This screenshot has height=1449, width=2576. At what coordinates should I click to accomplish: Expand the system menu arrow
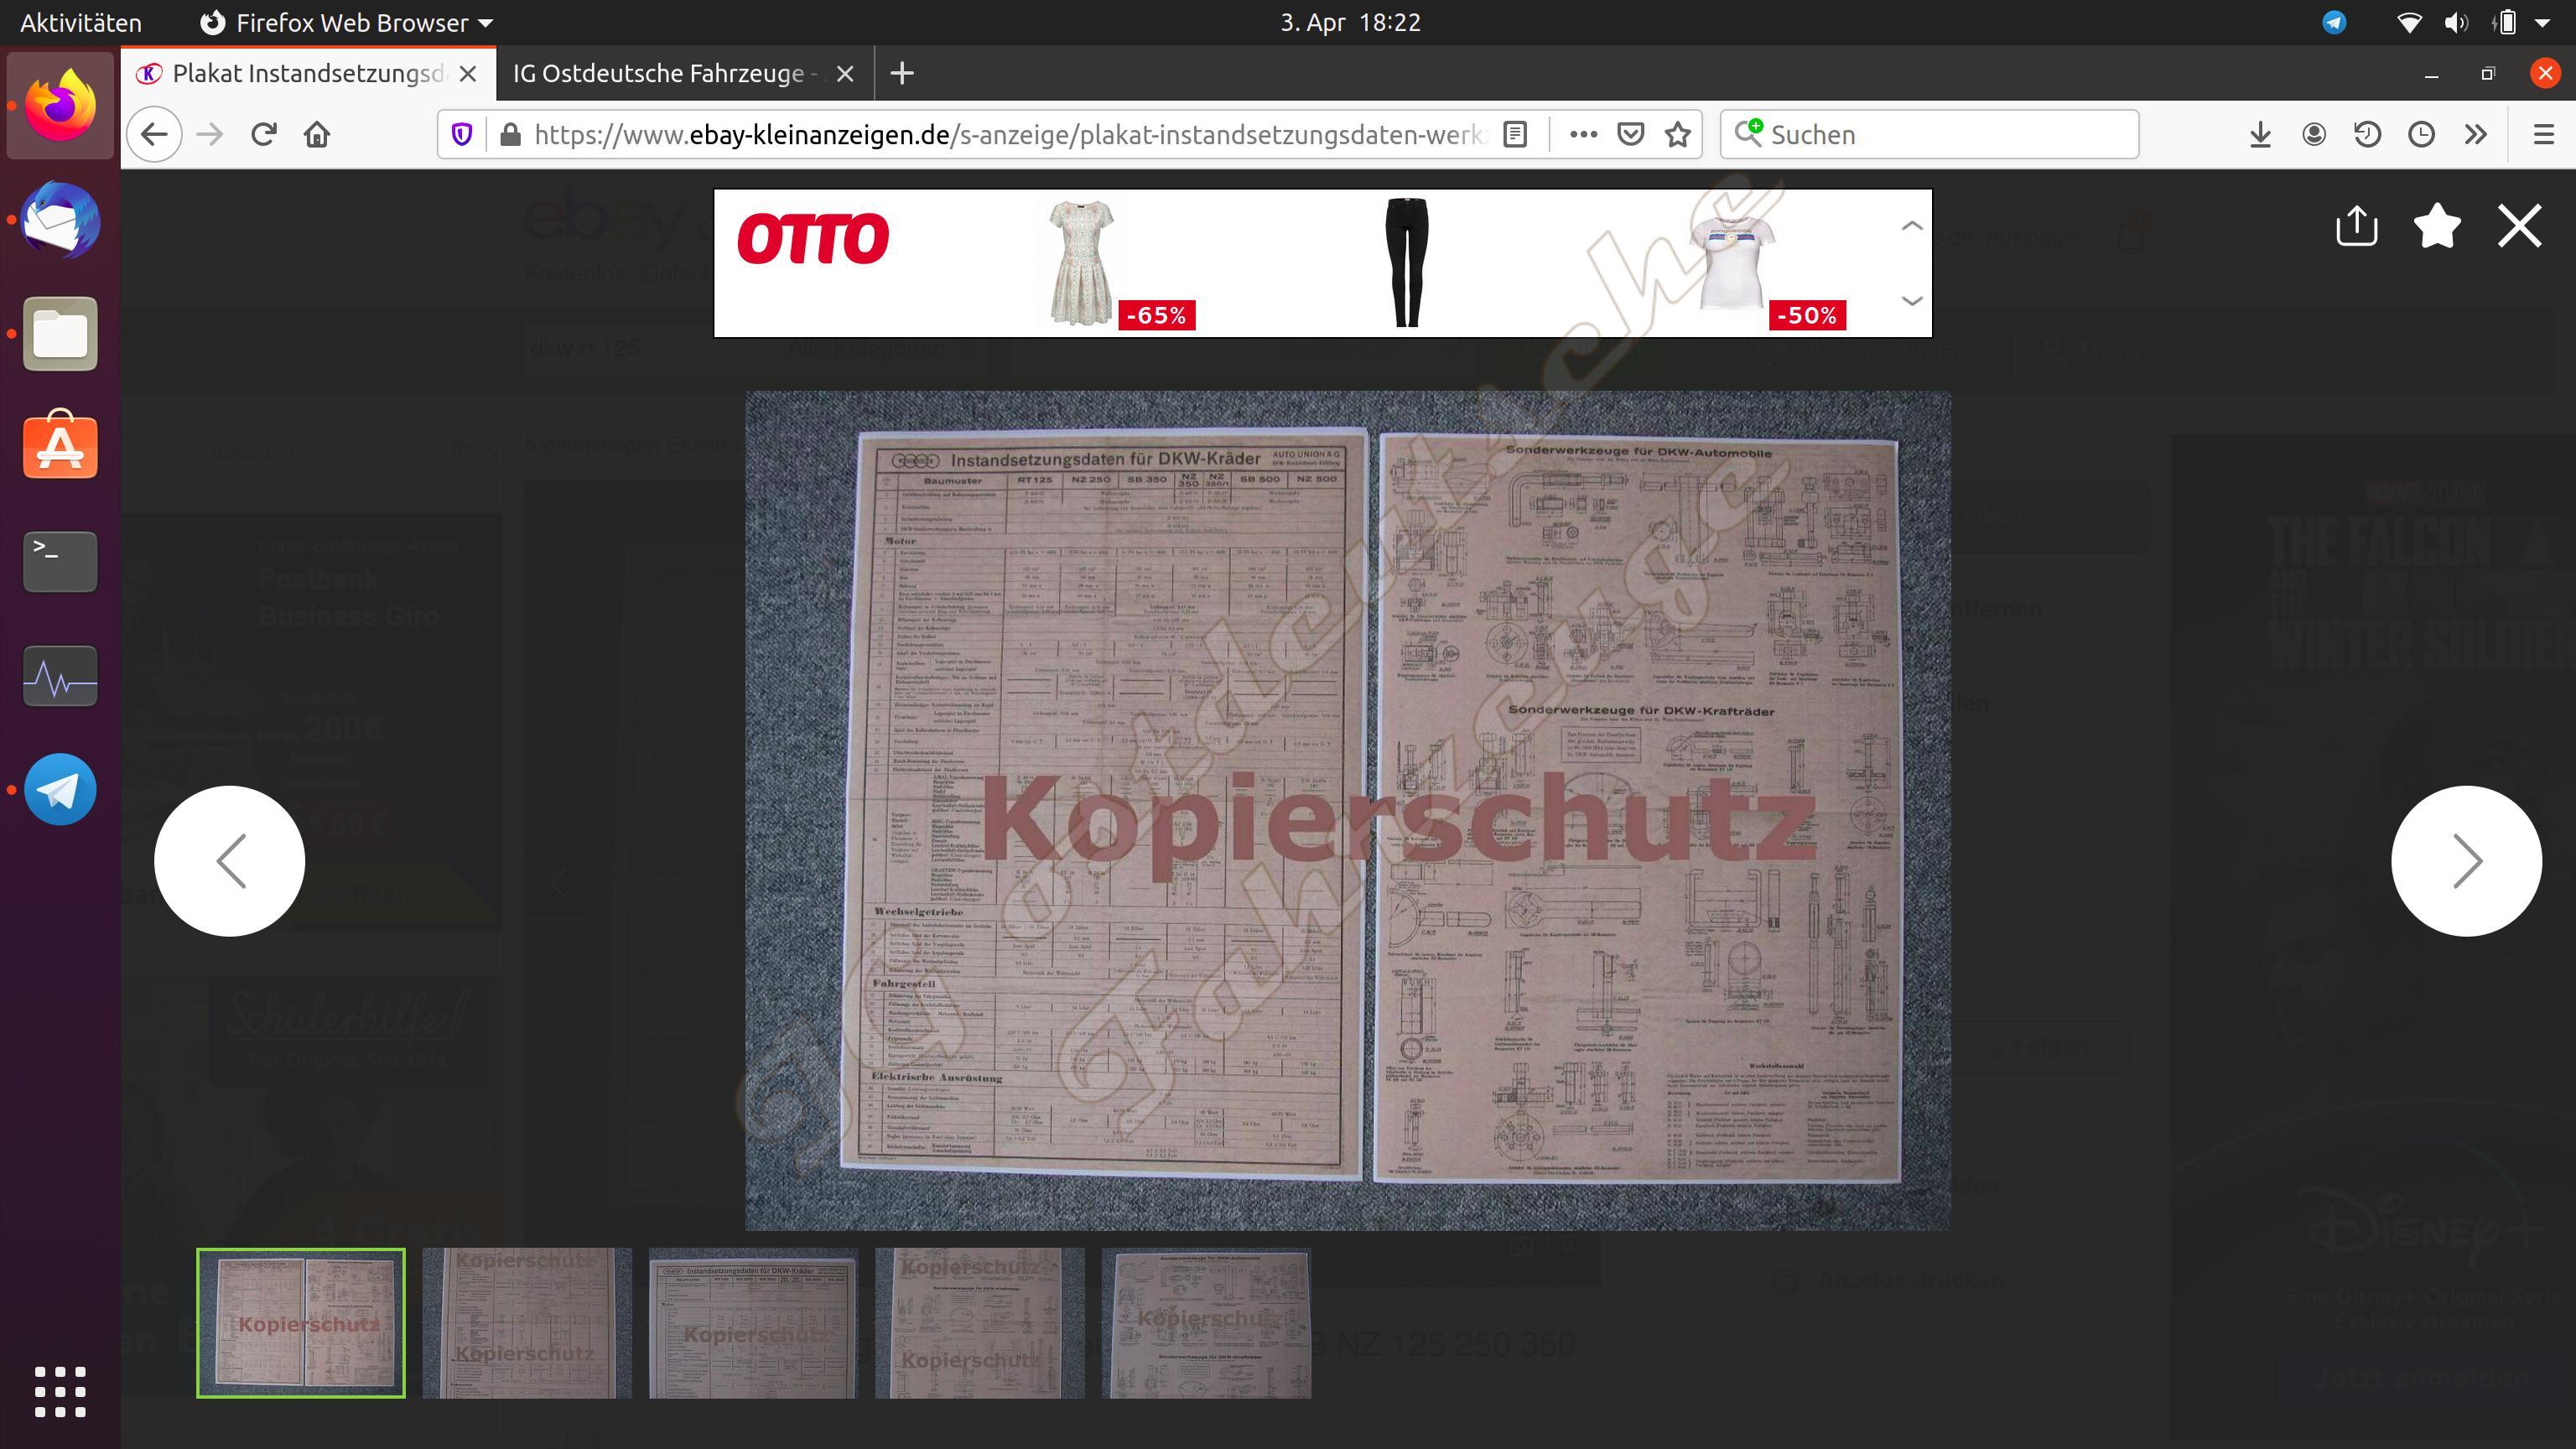tap(2542, 22)
